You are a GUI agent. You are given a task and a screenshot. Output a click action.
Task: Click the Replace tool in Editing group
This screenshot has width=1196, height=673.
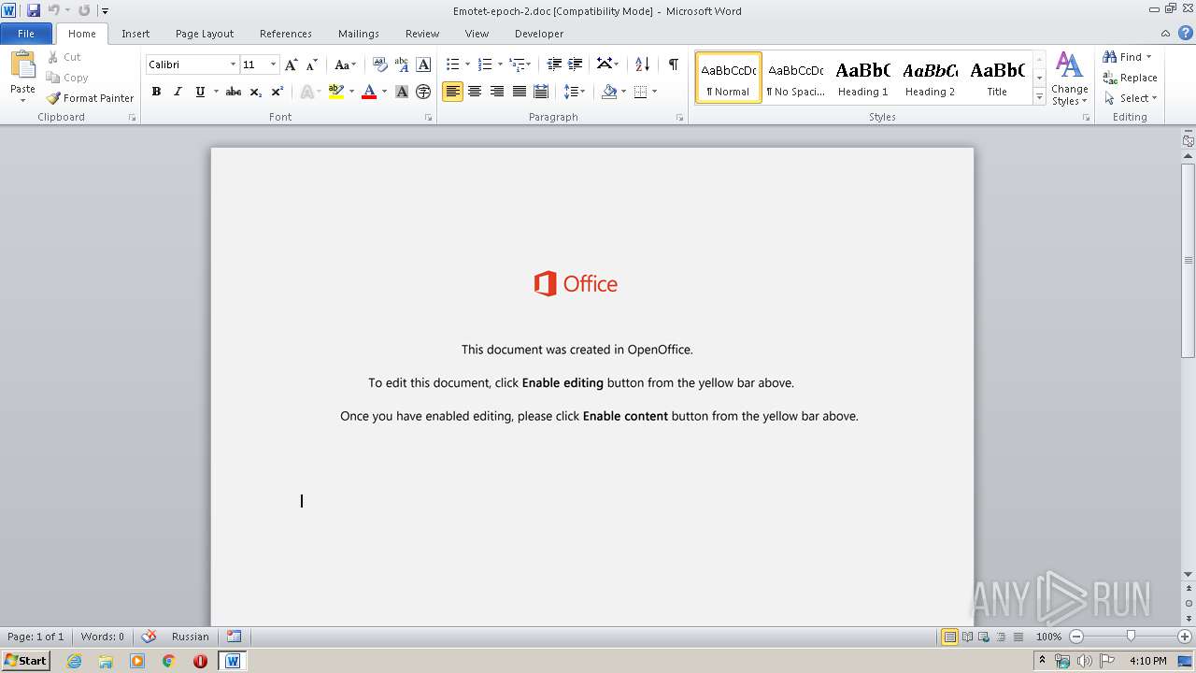(1130, 78)
